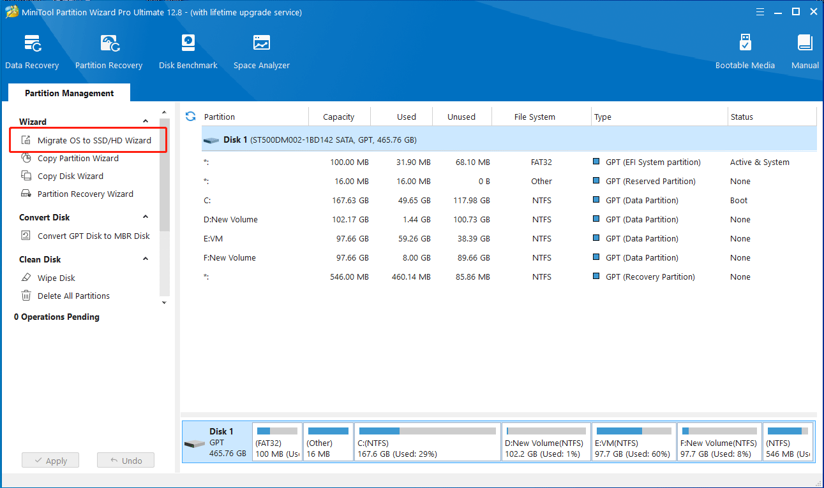Screen dimensions: 824x488
Task: Click the Copy Disk Wizard icon
Action: click(x=26, y=176)
